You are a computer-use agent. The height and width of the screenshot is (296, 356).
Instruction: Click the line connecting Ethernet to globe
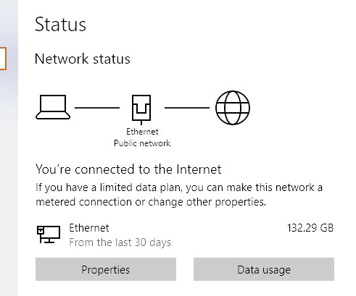[x=187, y=108]
